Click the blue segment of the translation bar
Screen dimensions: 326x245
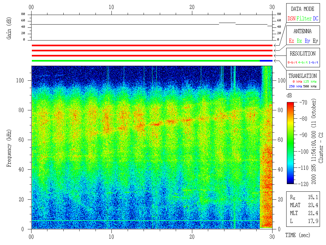pos(266,61)
